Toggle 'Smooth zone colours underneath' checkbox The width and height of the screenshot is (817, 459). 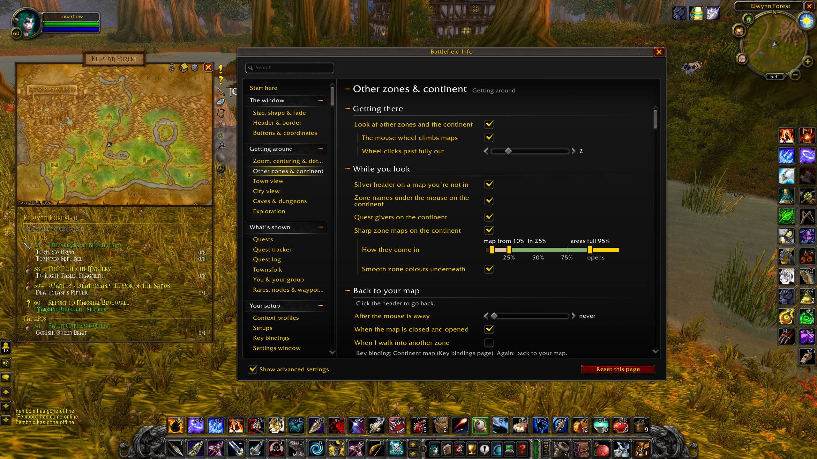[489, 269]
